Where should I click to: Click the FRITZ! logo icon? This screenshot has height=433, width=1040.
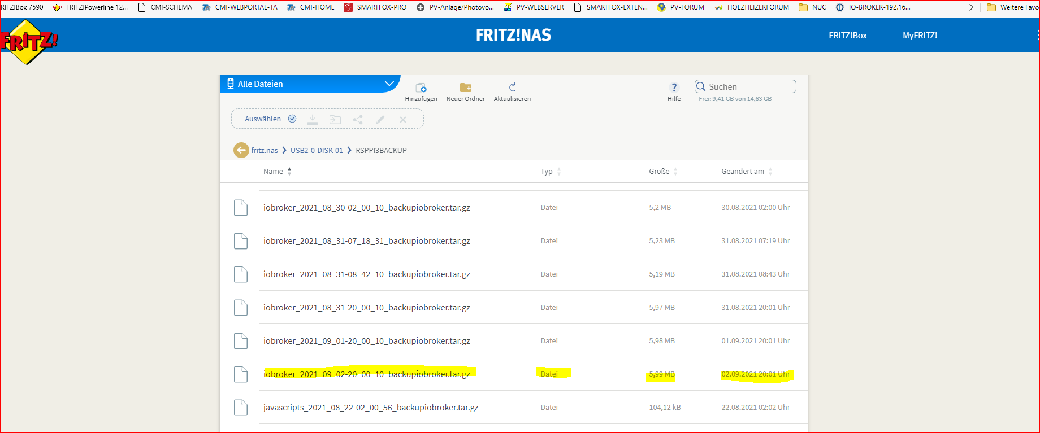pyautogui.click(x=28, y=42)
